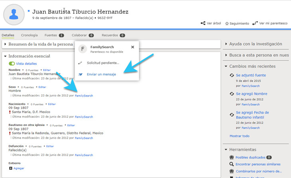Add Entierro information with Agregar
Image resolution: width=291 pixels, height=178 pixels.
click(x=19, y=168)
